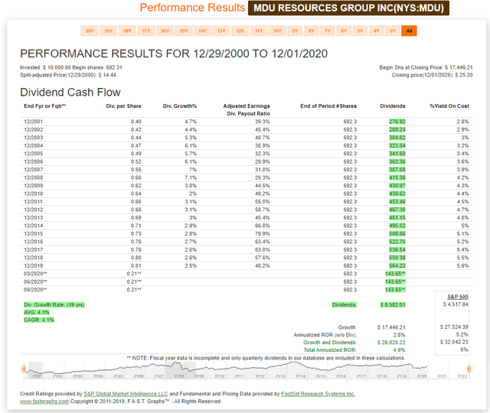Click the FY01 marker on the timeline

click(x=38, y=376)
